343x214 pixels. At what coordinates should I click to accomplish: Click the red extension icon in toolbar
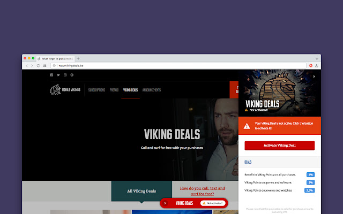pyautogui.click(x=311, y=65)
